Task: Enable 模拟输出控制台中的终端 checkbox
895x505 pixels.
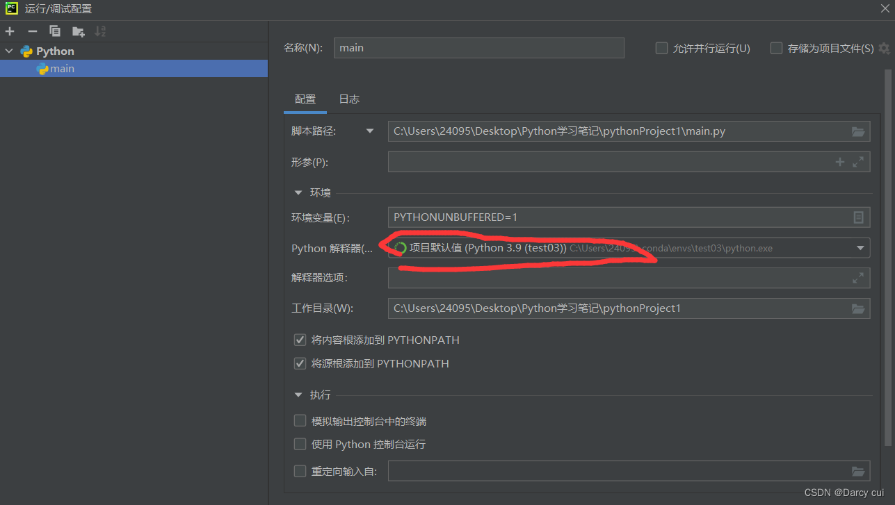Action: [300, 421]
